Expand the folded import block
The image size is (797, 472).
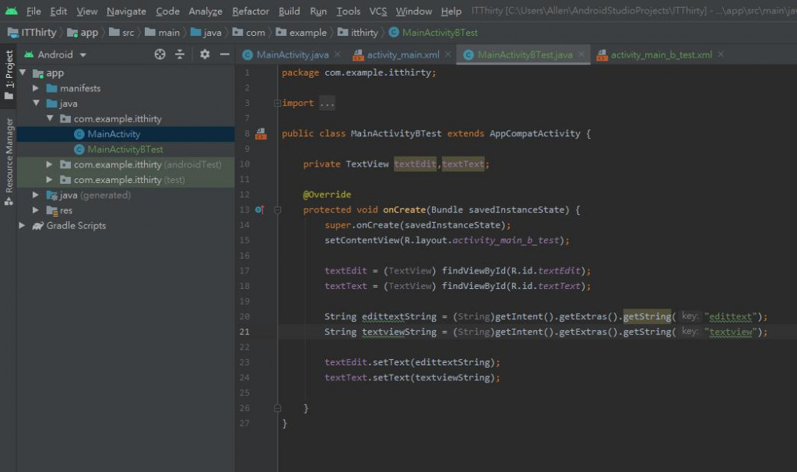click(x=327, y=104)
